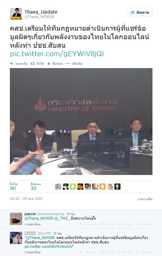Open the three-dot more menu of main tweet
This screenshot has height=256, width=162.
pyautogui.click(x=67, y=64)
